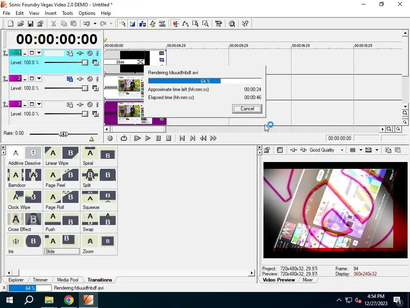Toggle Lock Envelopes to Events button
Screen dimensions: 410x308
coord(153,24)
